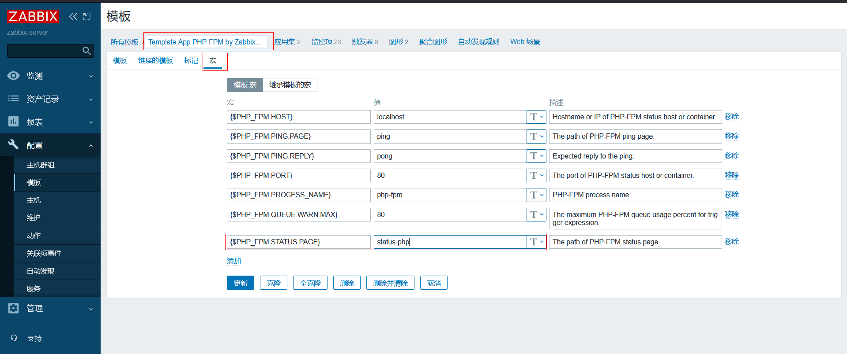Click the 报表 chart icon
The image size is (847, 354).
14,122
